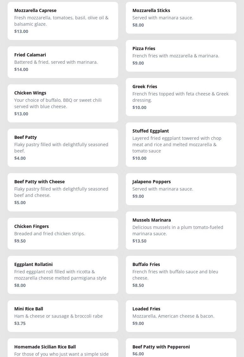Choose Chicken Wings from the menu

(63, 103)
